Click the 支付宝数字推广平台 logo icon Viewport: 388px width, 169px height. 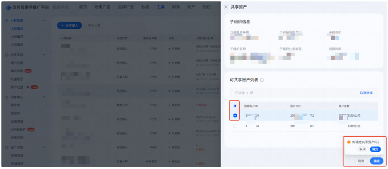9,7
